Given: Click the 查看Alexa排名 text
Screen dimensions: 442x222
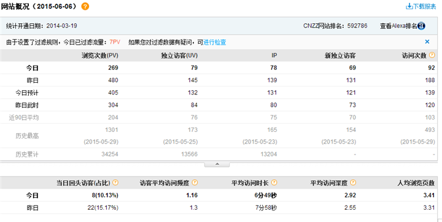Looking at the screenshot, I should (x=398, y=26).
